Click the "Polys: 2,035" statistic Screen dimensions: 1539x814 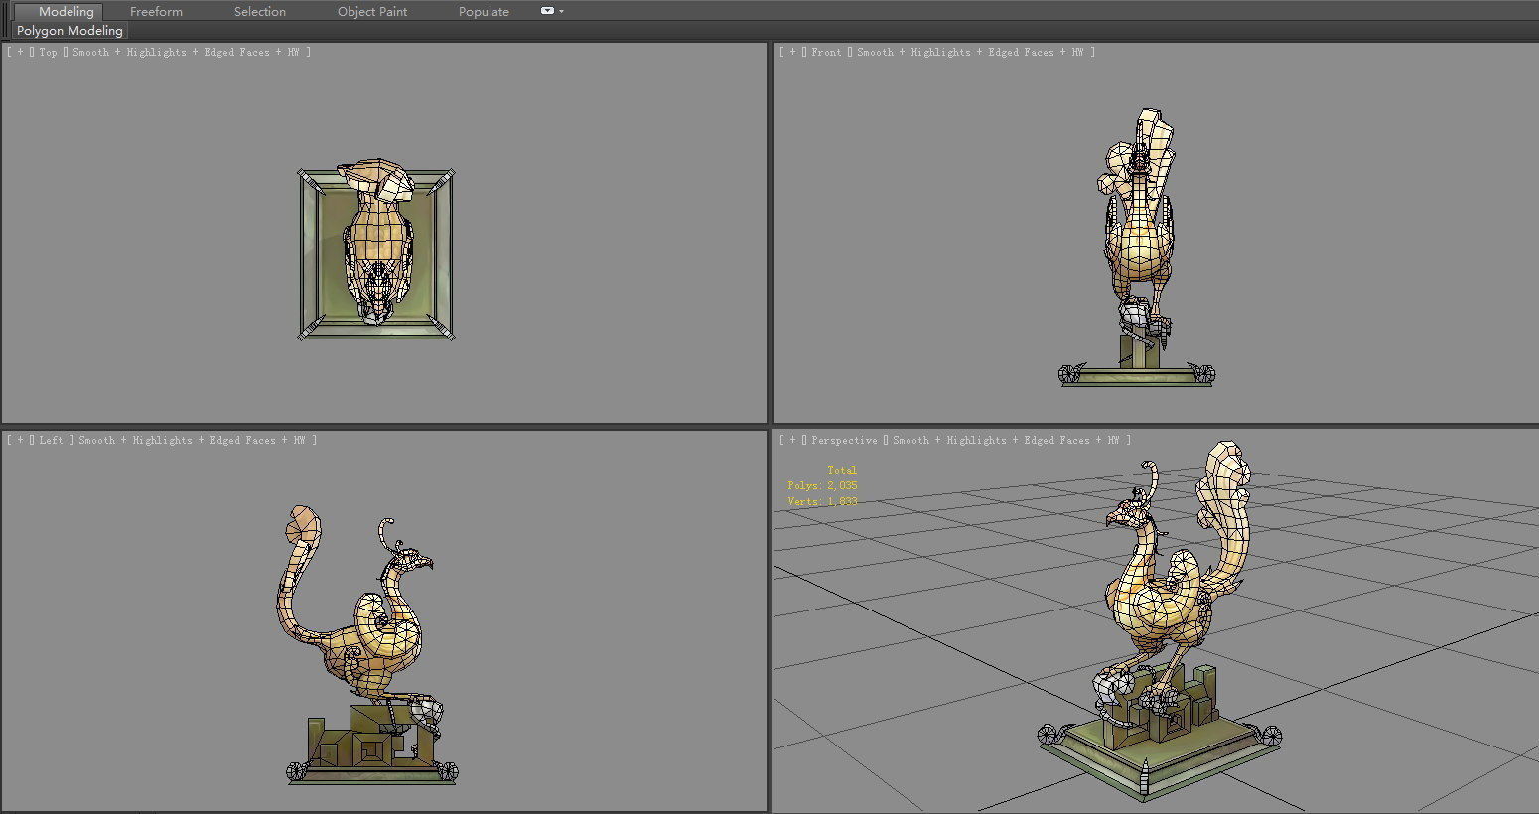click(x=822, y=485)
